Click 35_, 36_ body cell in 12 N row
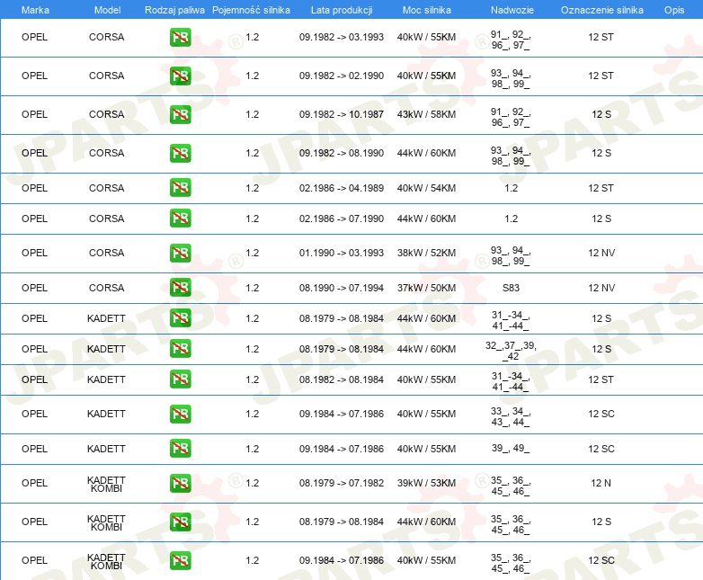The image size is (703, 580). coord(511,486)
